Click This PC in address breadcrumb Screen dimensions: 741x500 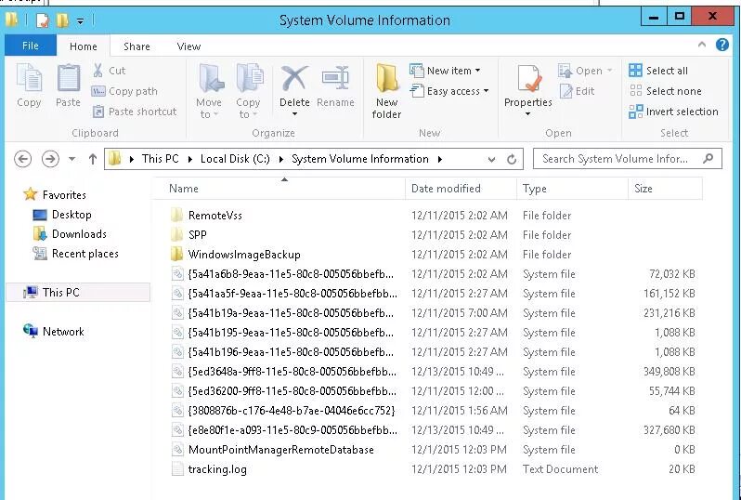point(161,159)
